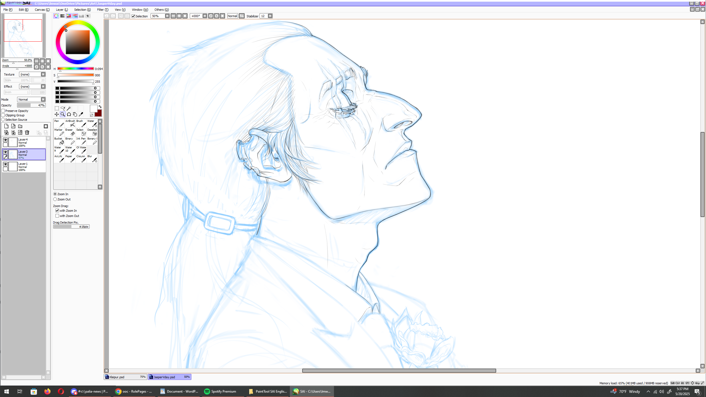Image resolution: width=706 pixels, height=397 pixels.
Task: Select the Zoom Out radio option
Action: click(x=55, y=199)
